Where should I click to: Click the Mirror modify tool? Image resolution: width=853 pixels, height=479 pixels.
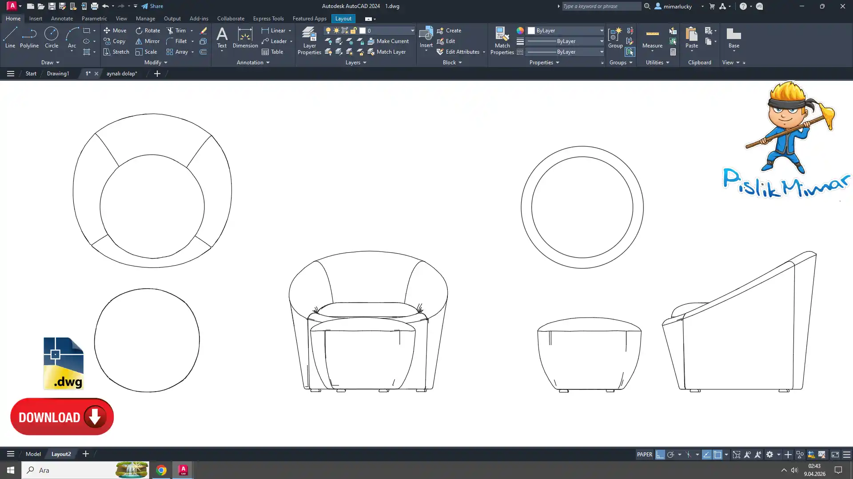tap(147, 41)
